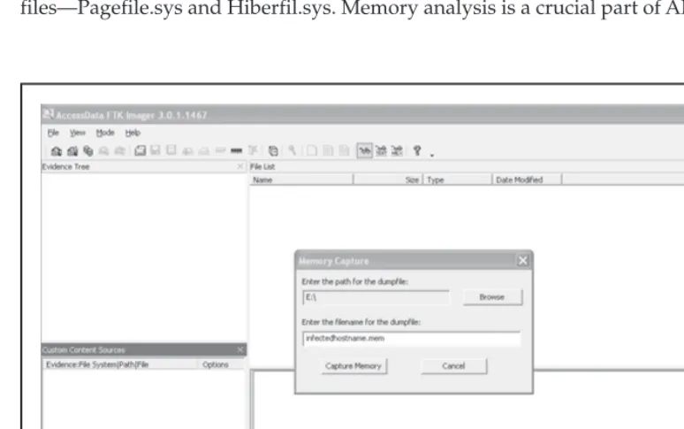Click the Add to Custom Content Image icon
This screenshot has height=429, width=684.
coord(187,151)
